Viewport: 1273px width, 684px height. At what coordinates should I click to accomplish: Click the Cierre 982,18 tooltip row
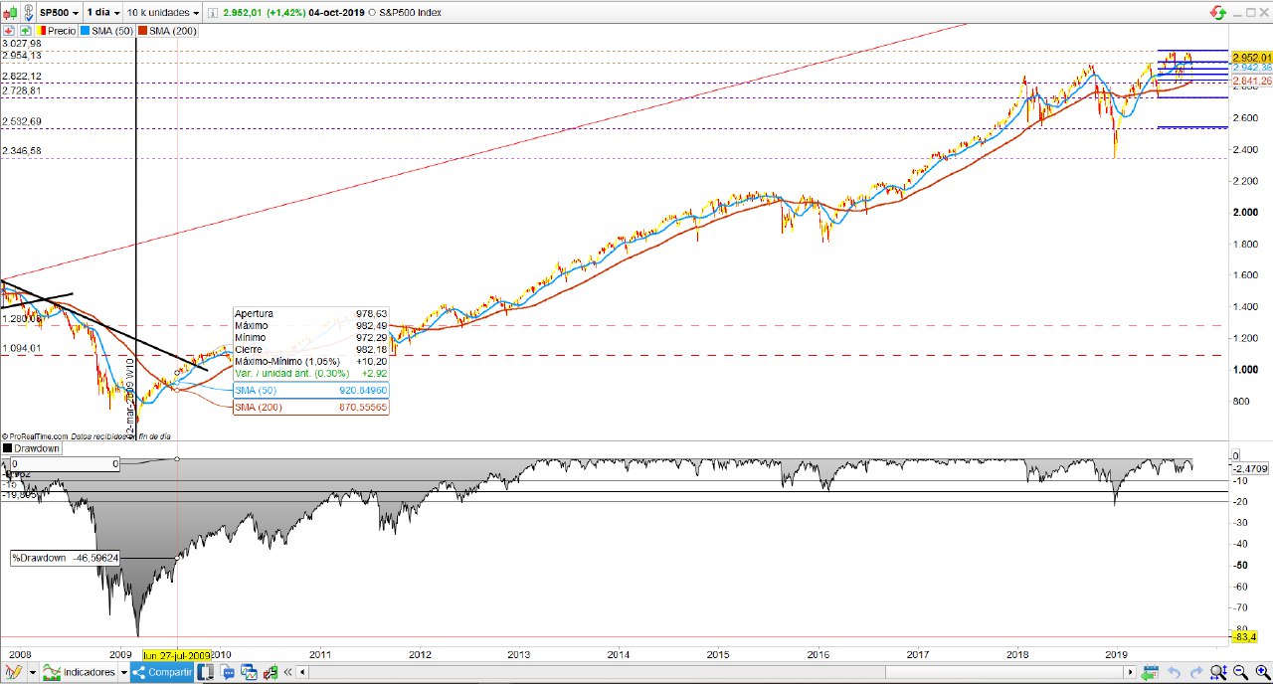tap(309, 349)
